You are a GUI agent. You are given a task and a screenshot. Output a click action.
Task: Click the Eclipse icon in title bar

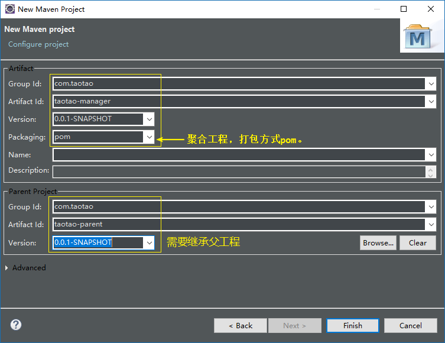coord(10,9)
